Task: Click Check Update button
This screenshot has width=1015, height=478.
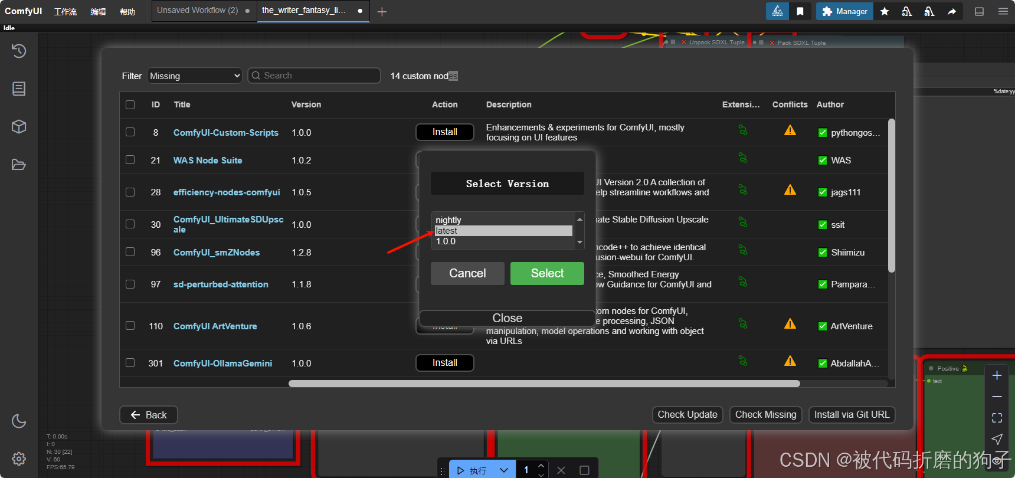Action: tap(687, 415)
